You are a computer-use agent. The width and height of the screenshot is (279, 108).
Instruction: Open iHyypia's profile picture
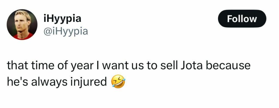[x=22, y=25]
